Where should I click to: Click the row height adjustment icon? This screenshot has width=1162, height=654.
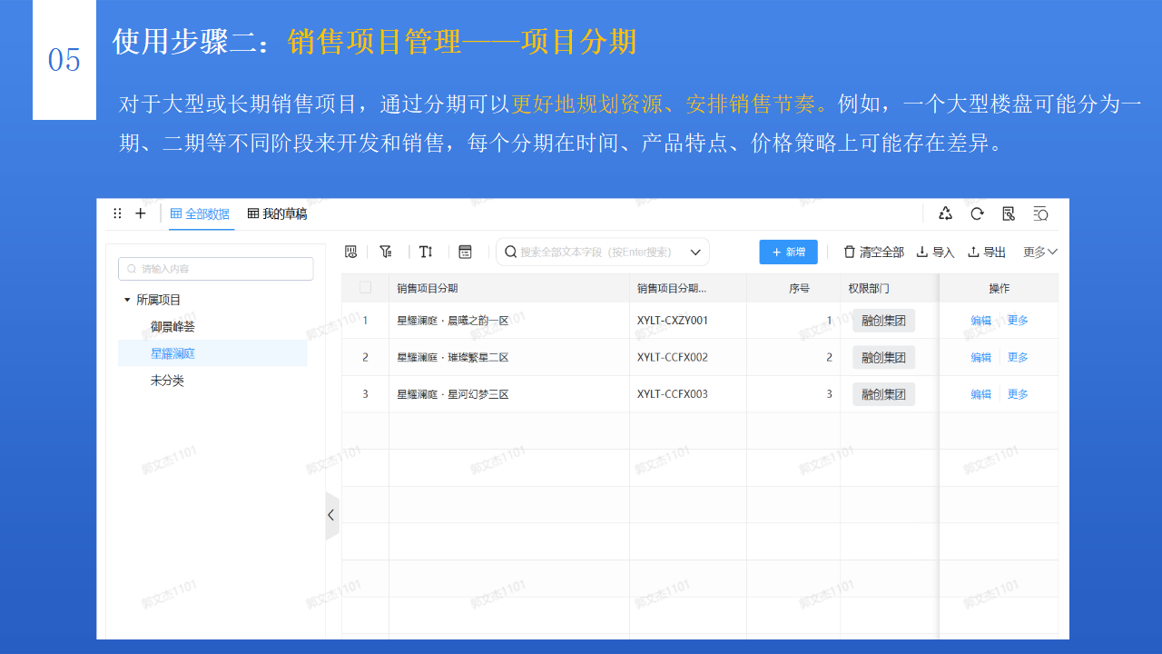[x=426, y=252]
